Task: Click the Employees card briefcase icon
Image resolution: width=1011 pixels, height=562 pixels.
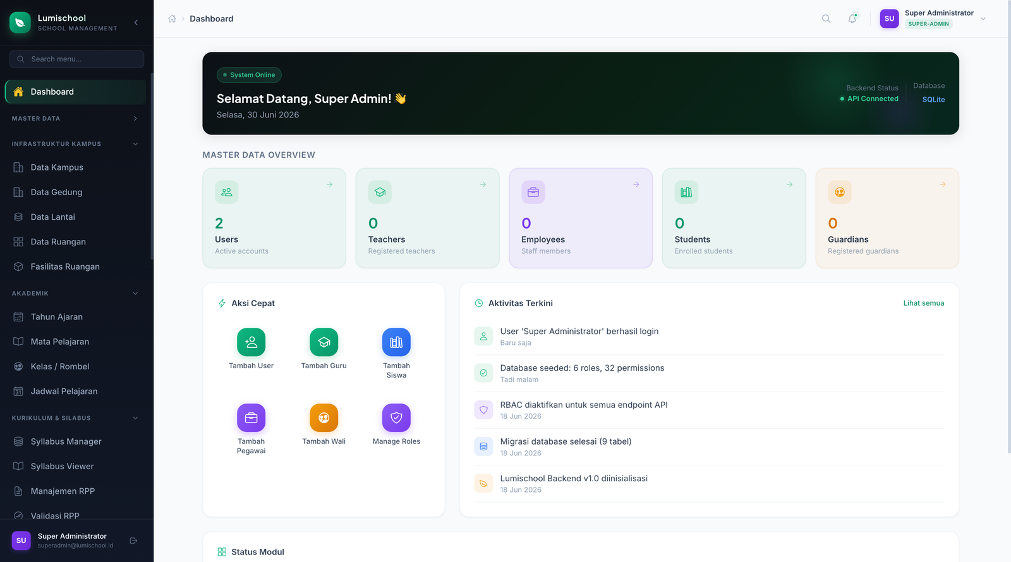Action: pos(533,192)
